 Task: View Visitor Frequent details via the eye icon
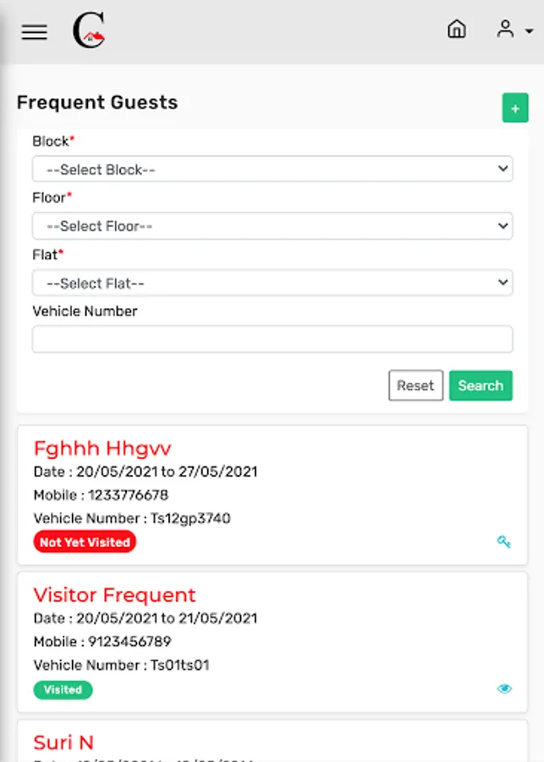pyautogui.click(x=504, y=689)
